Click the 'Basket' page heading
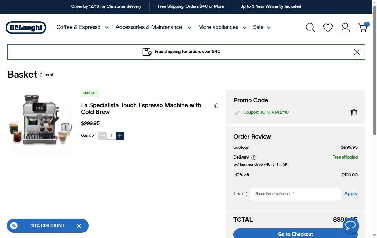377x238 pixels. coord(22,75)
